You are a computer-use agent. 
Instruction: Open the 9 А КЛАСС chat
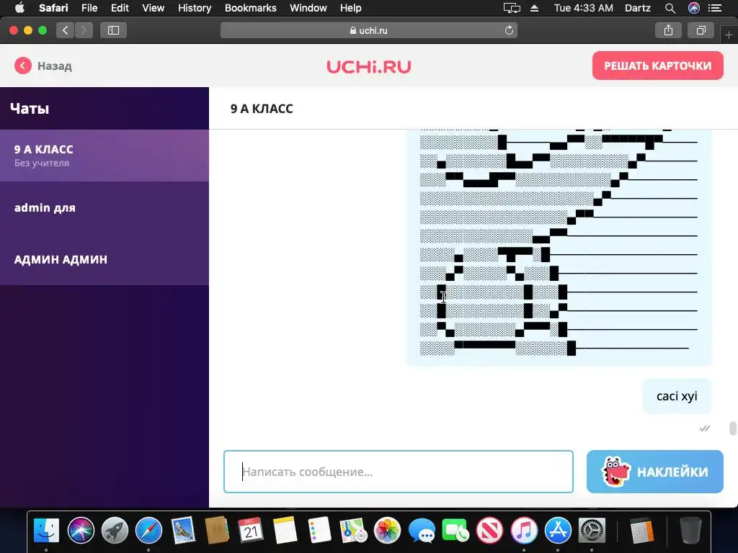pos(105,156)
